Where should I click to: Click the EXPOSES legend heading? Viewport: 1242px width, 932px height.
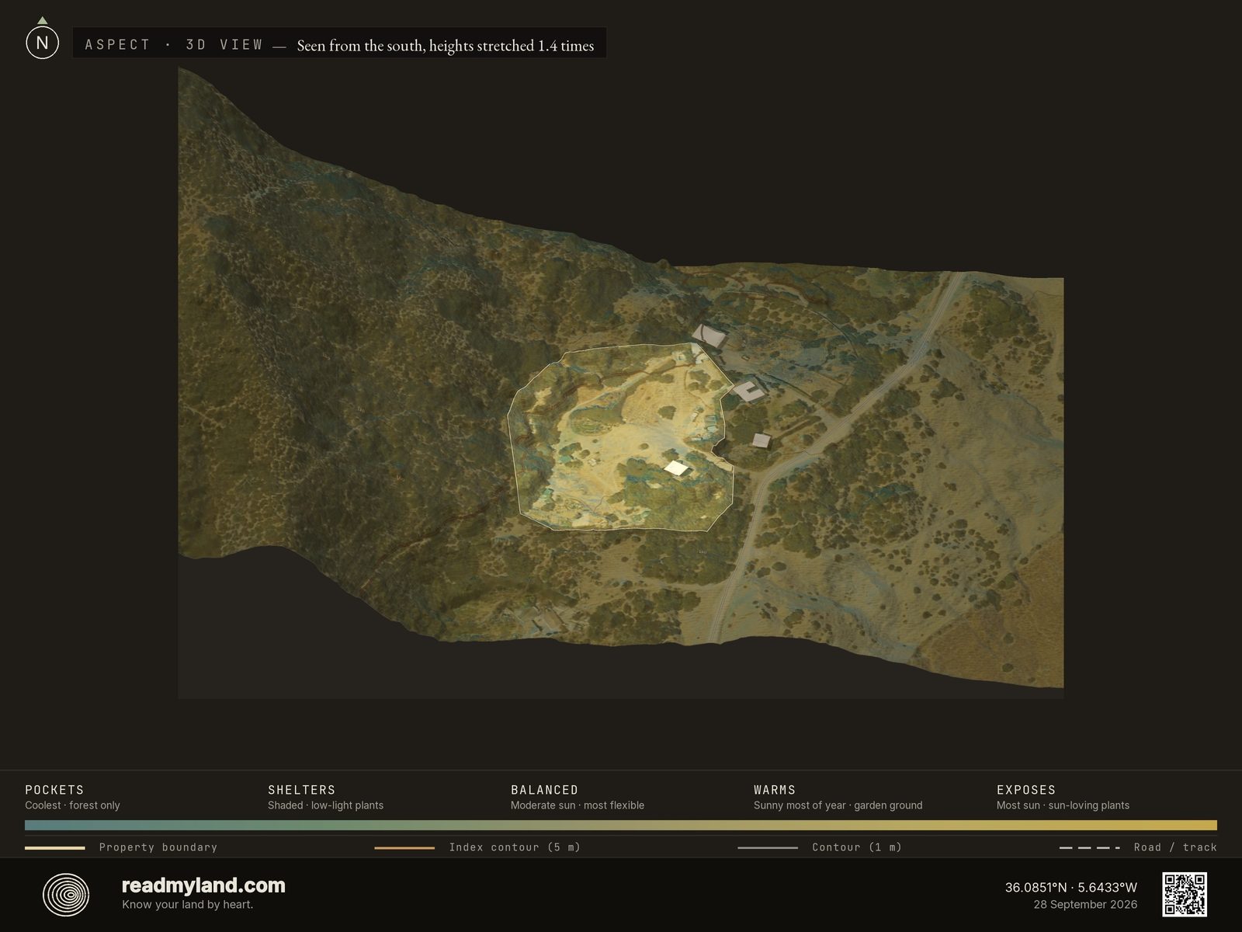click(x=1026, y=790)
